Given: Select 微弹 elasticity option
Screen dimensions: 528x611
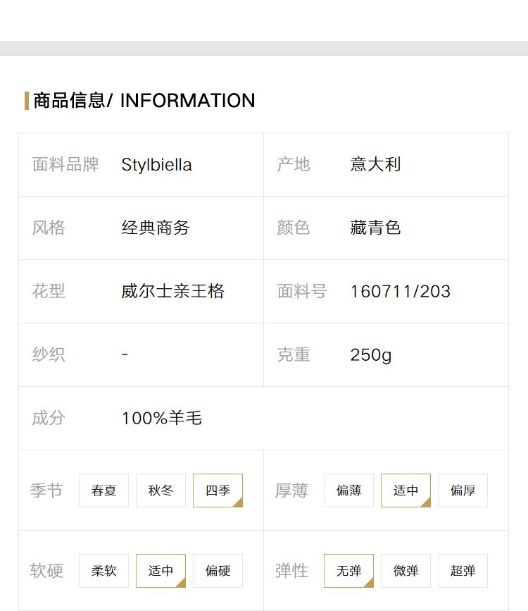Looking at the screenshot, I should (x=406, y=570).
